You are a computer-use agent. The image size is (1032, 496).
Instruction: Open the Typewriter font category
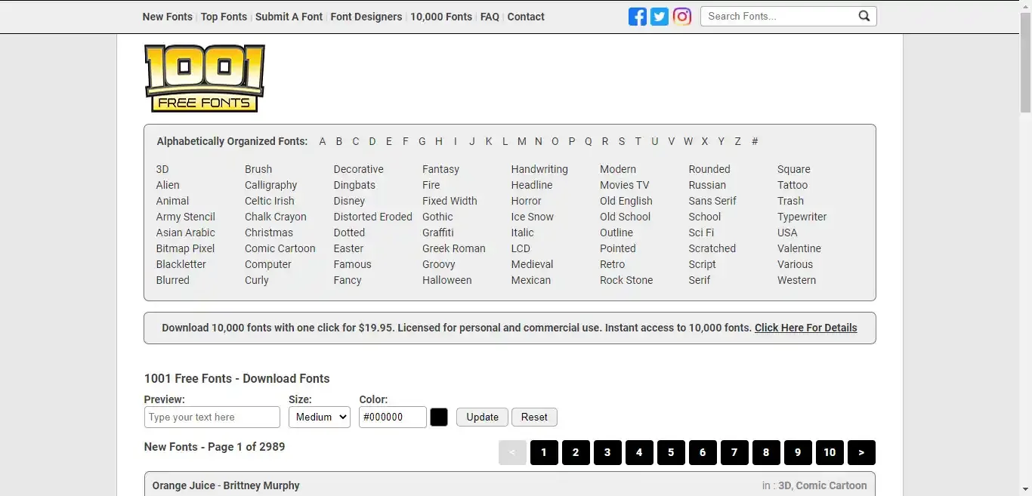pyautogui.click(x=802, y=217)
